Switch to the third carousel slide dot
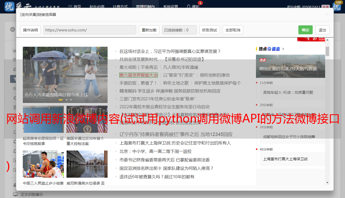 coord(71,100)
